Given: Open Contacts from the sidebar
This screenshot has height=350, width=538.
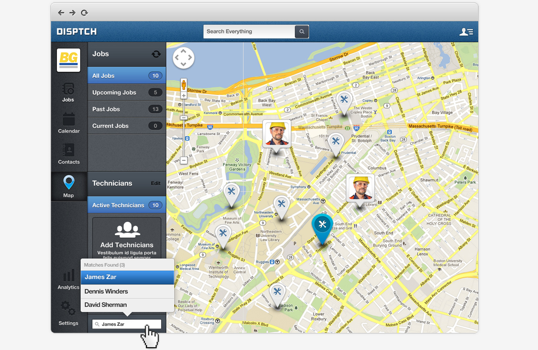Looking at the screenshot, I should coord(69,154).
